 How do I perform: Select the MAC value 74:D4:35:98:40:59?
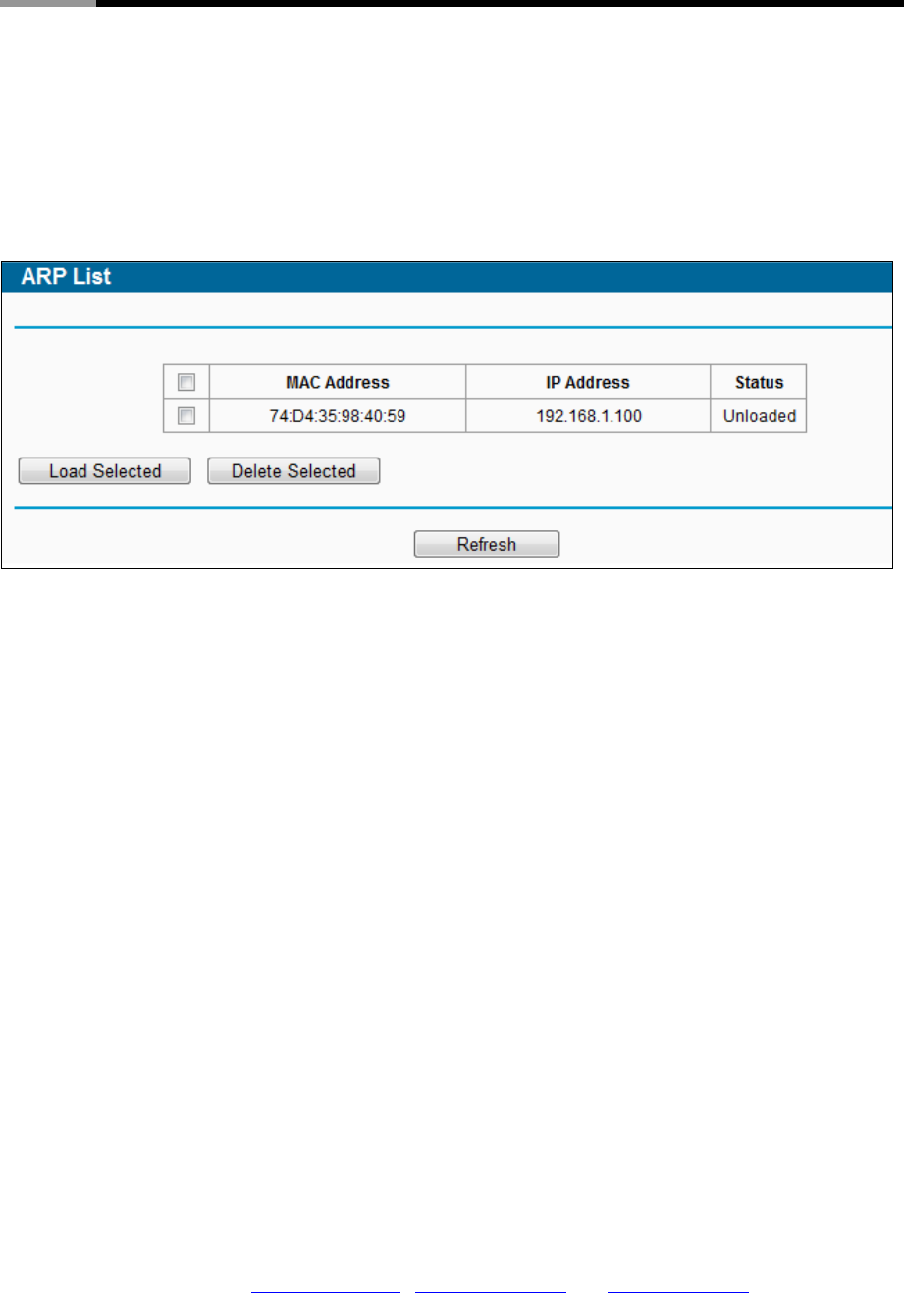(x=338, y=416)
